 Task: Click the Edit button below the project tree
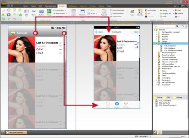pos(167,97)
